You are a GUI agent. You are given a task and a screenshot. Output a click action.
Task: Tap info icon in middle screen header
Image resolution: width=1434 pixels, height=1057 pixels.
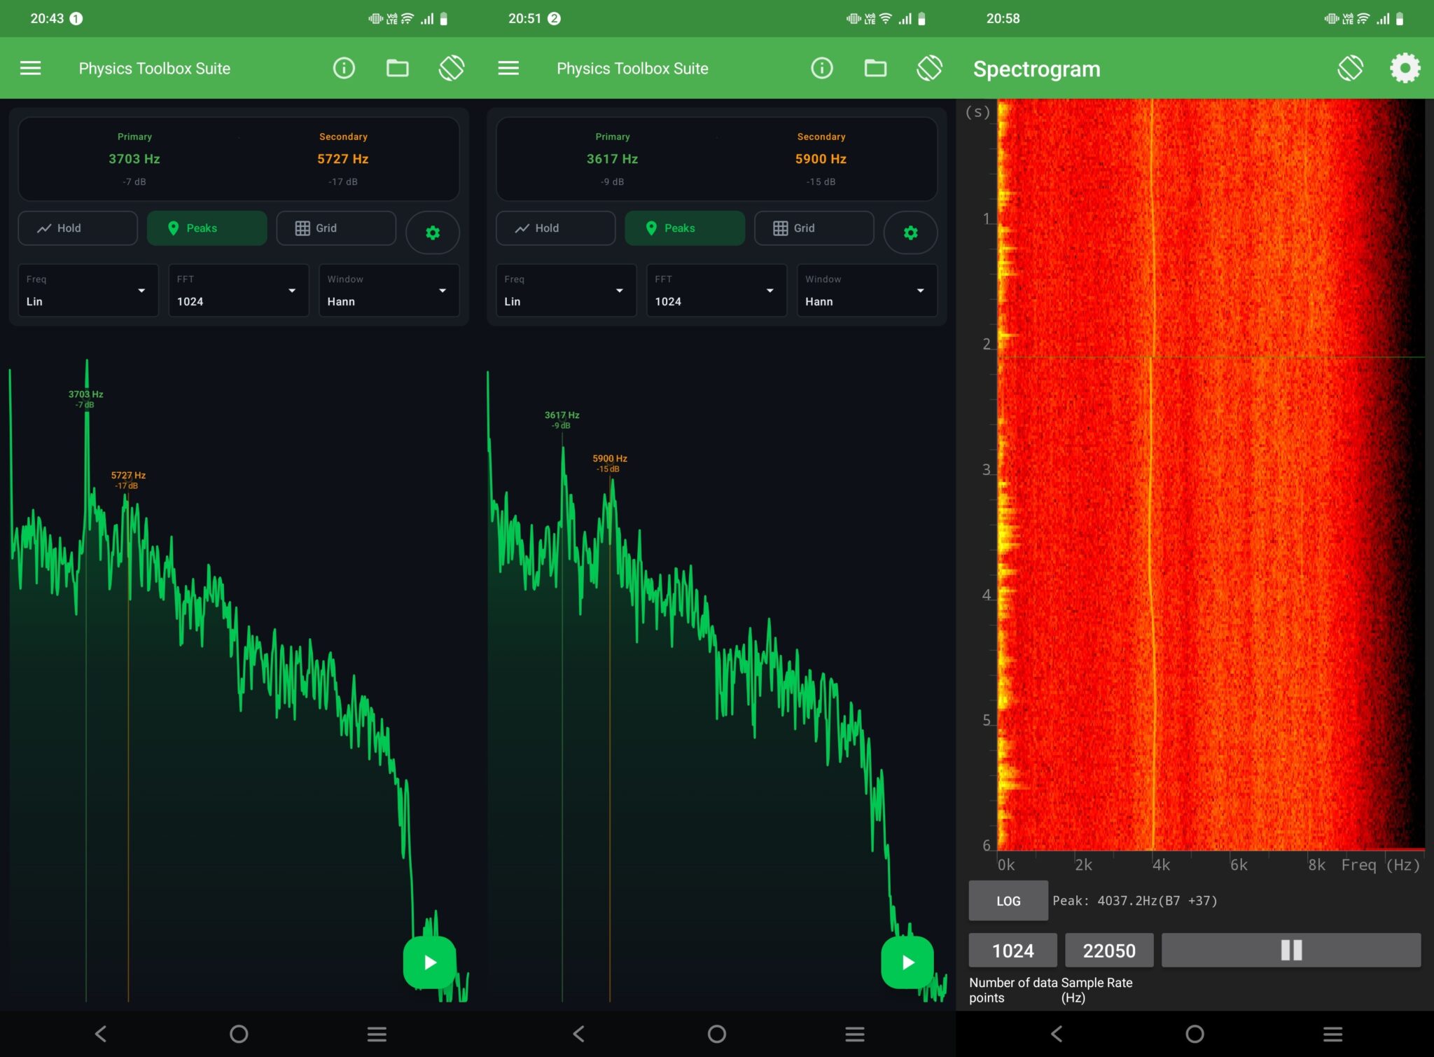pyautogui.click(x=821, y=68)
